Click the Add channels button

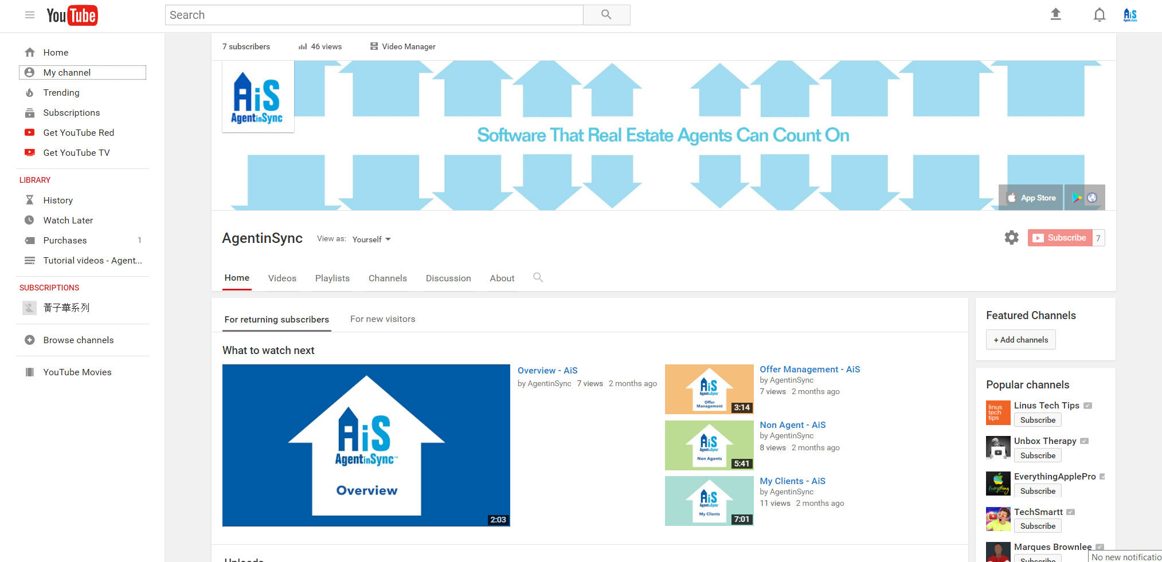(x=1021, y=340)
